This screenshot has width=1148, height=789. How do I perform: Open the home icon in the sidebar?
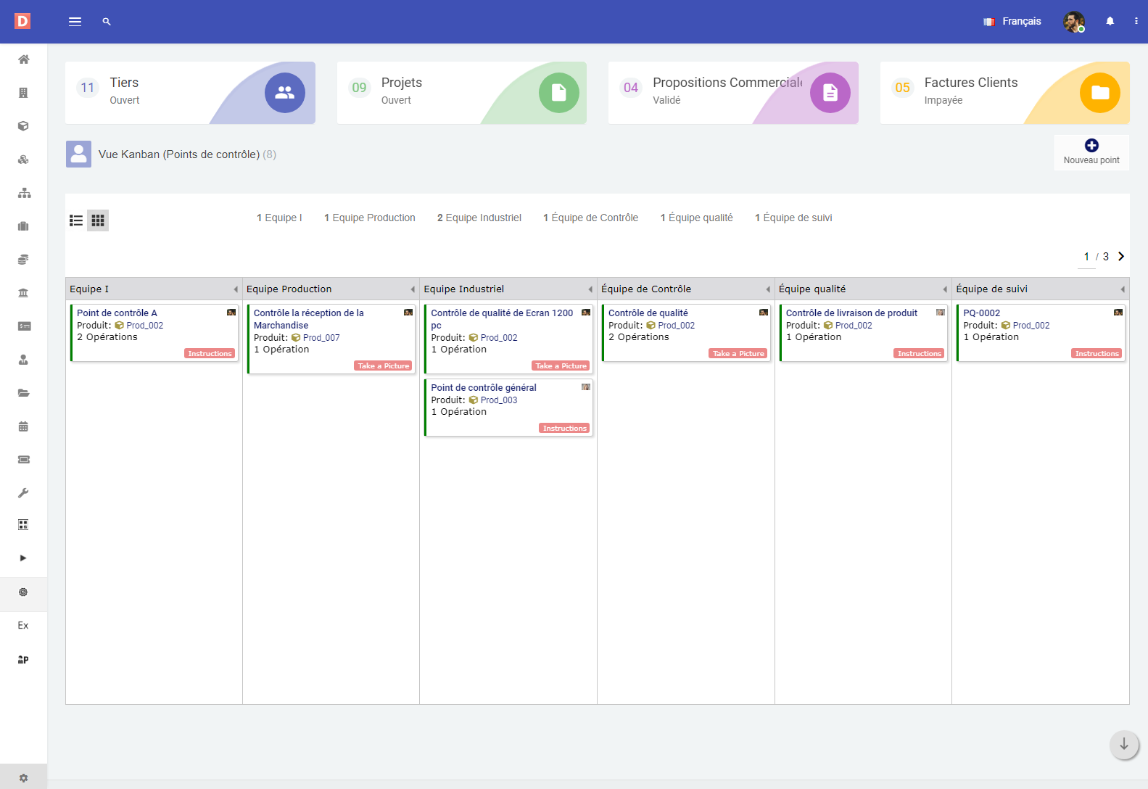23,59
